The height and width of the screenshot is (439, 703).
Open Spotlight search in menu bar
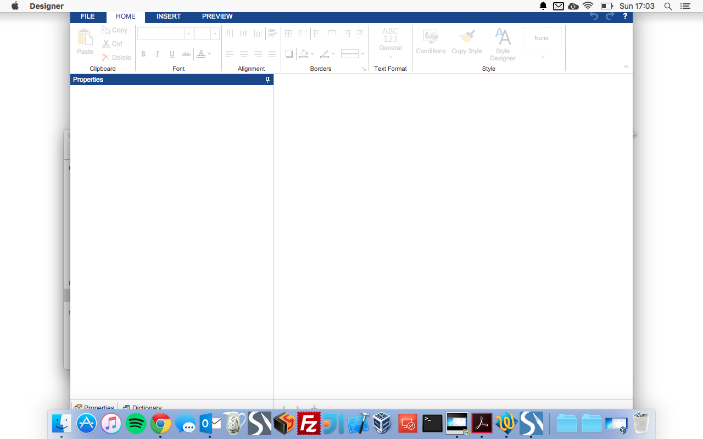[x=668, y=6]
